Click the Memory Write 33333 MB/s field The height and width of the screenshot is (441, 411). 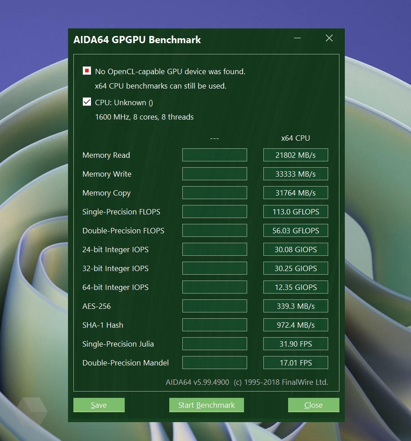[295, 174]
